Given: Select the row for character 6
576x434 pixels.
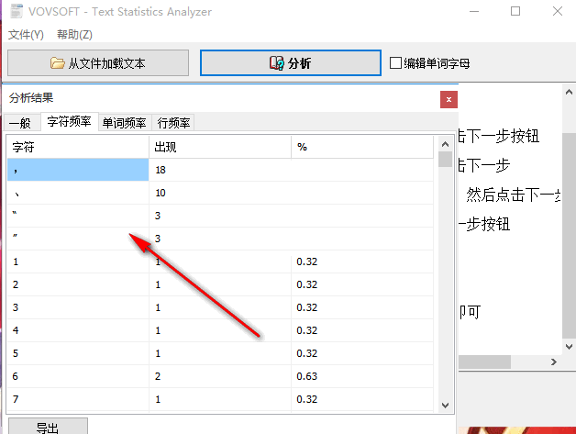Looking at the screenshot, I should click(220, 376).
